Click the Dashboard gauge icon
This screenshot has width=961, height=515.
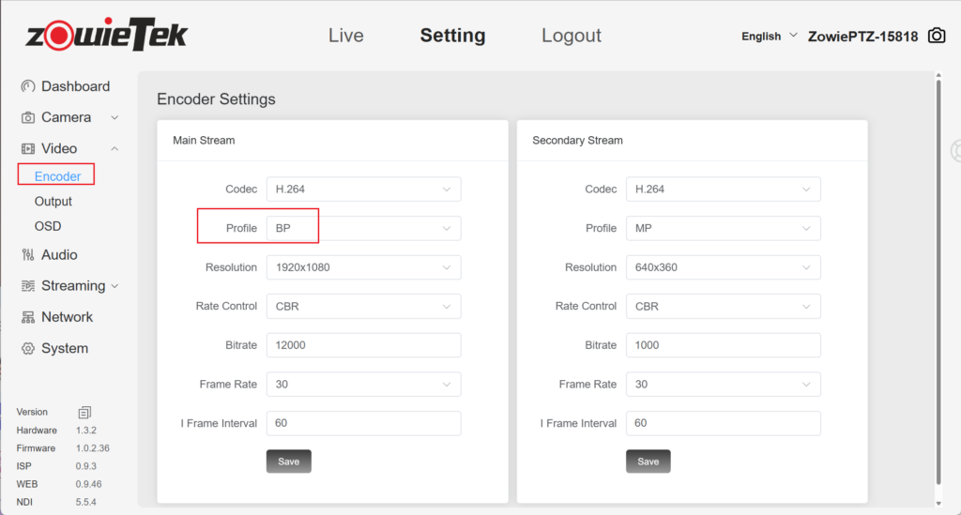pos(27,86)
